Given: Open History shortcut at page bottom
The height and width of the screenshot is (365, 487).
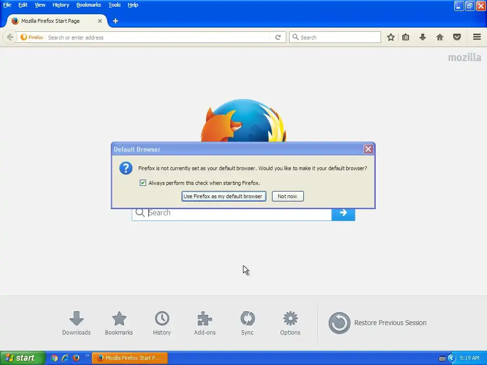Looking at the screenshot, I should [x=162, y=323].
